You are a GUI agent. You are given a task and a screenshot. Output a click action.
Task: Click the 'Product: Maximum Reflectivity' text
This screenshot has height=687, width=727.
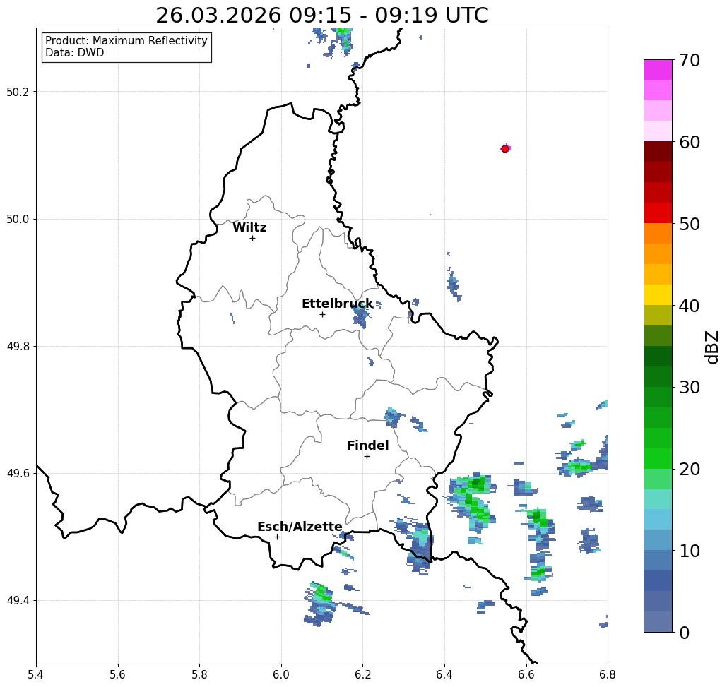click(126, 41)
